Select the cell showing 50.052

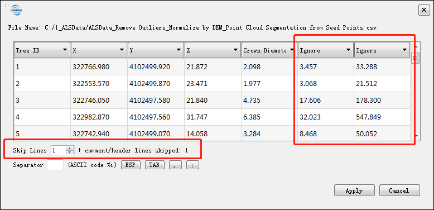[x=382, y=133]
